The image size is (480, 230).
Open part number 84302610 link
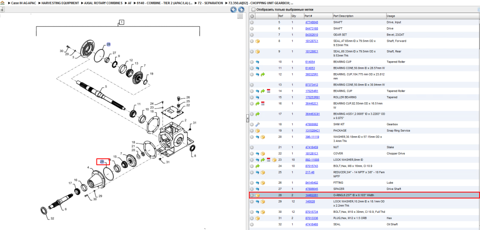tap(312, 35)
